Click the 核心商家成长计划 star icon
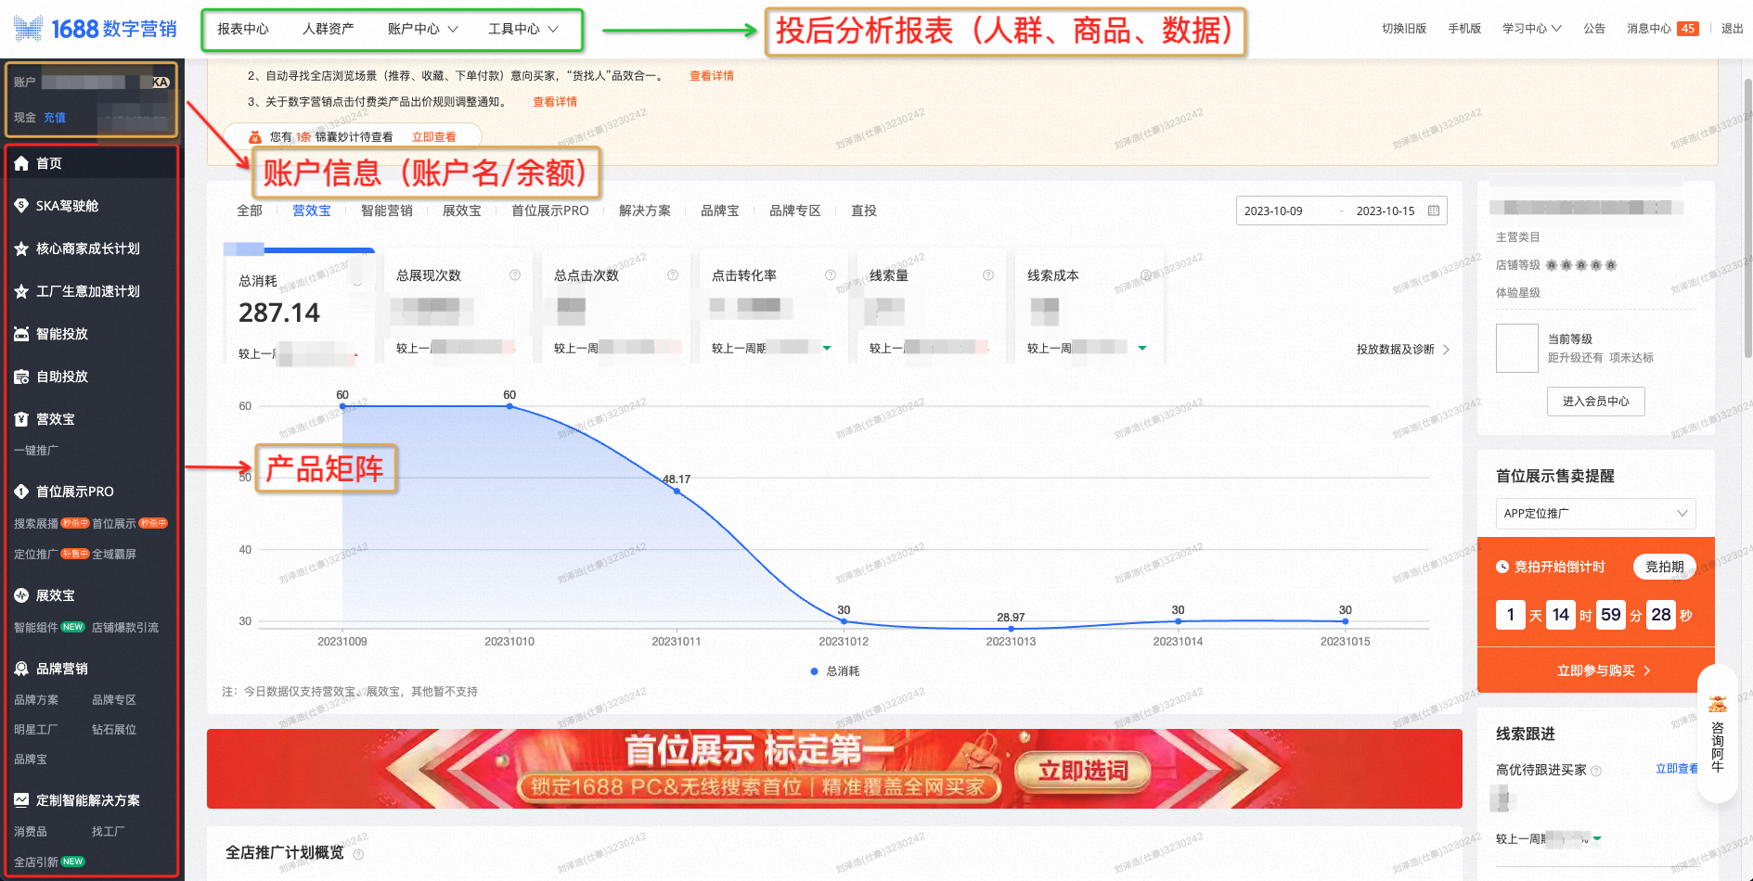The height and width of the screenshot is (881, 1753). point(21,249)
